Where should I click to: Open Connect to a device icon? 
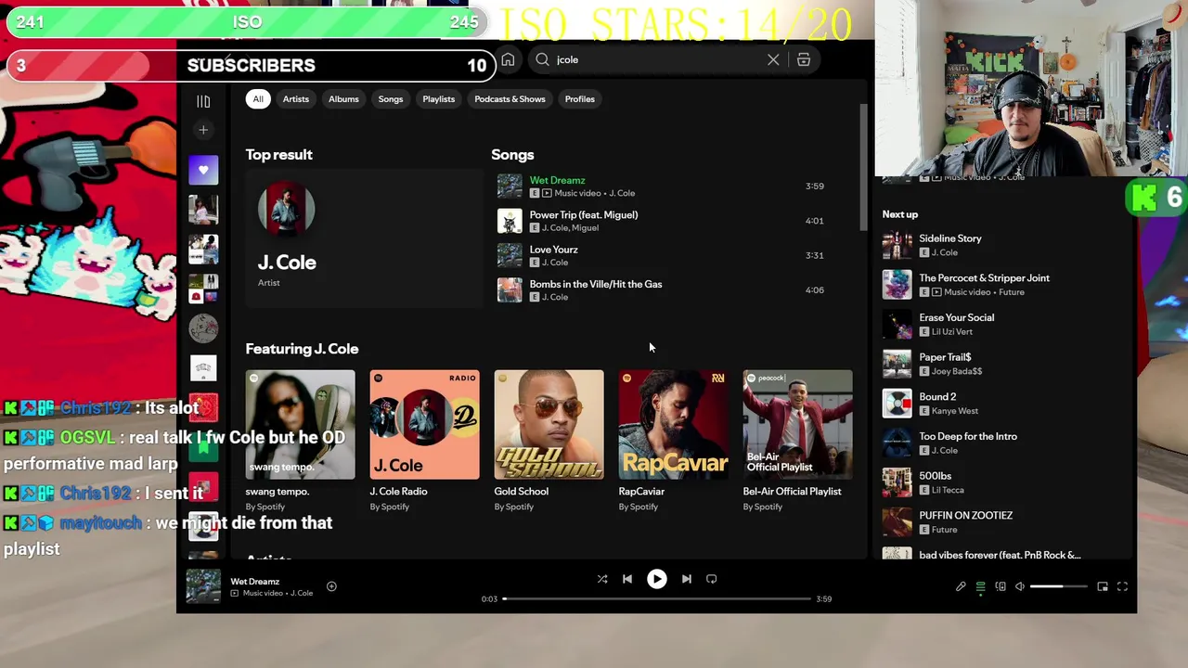click(1001, 586)
